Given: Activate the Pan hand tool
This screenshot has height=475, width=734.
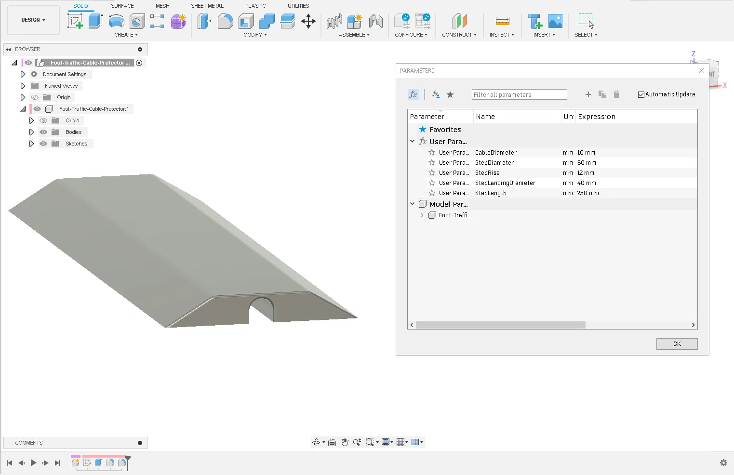Looking at the screenshot, I should pos(345,442).
